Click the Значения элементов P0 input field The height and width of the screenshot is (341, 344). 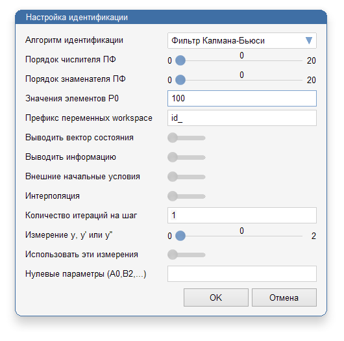tap(241, 98)
